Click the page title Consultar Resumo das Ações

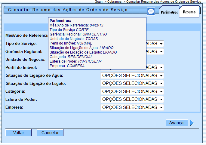click(x=68, y=10)
